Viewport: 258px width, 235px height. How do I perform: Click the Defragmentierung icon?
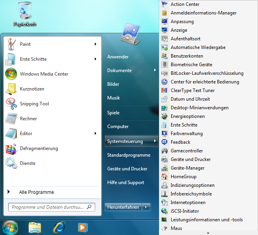[x=11, y=148]
